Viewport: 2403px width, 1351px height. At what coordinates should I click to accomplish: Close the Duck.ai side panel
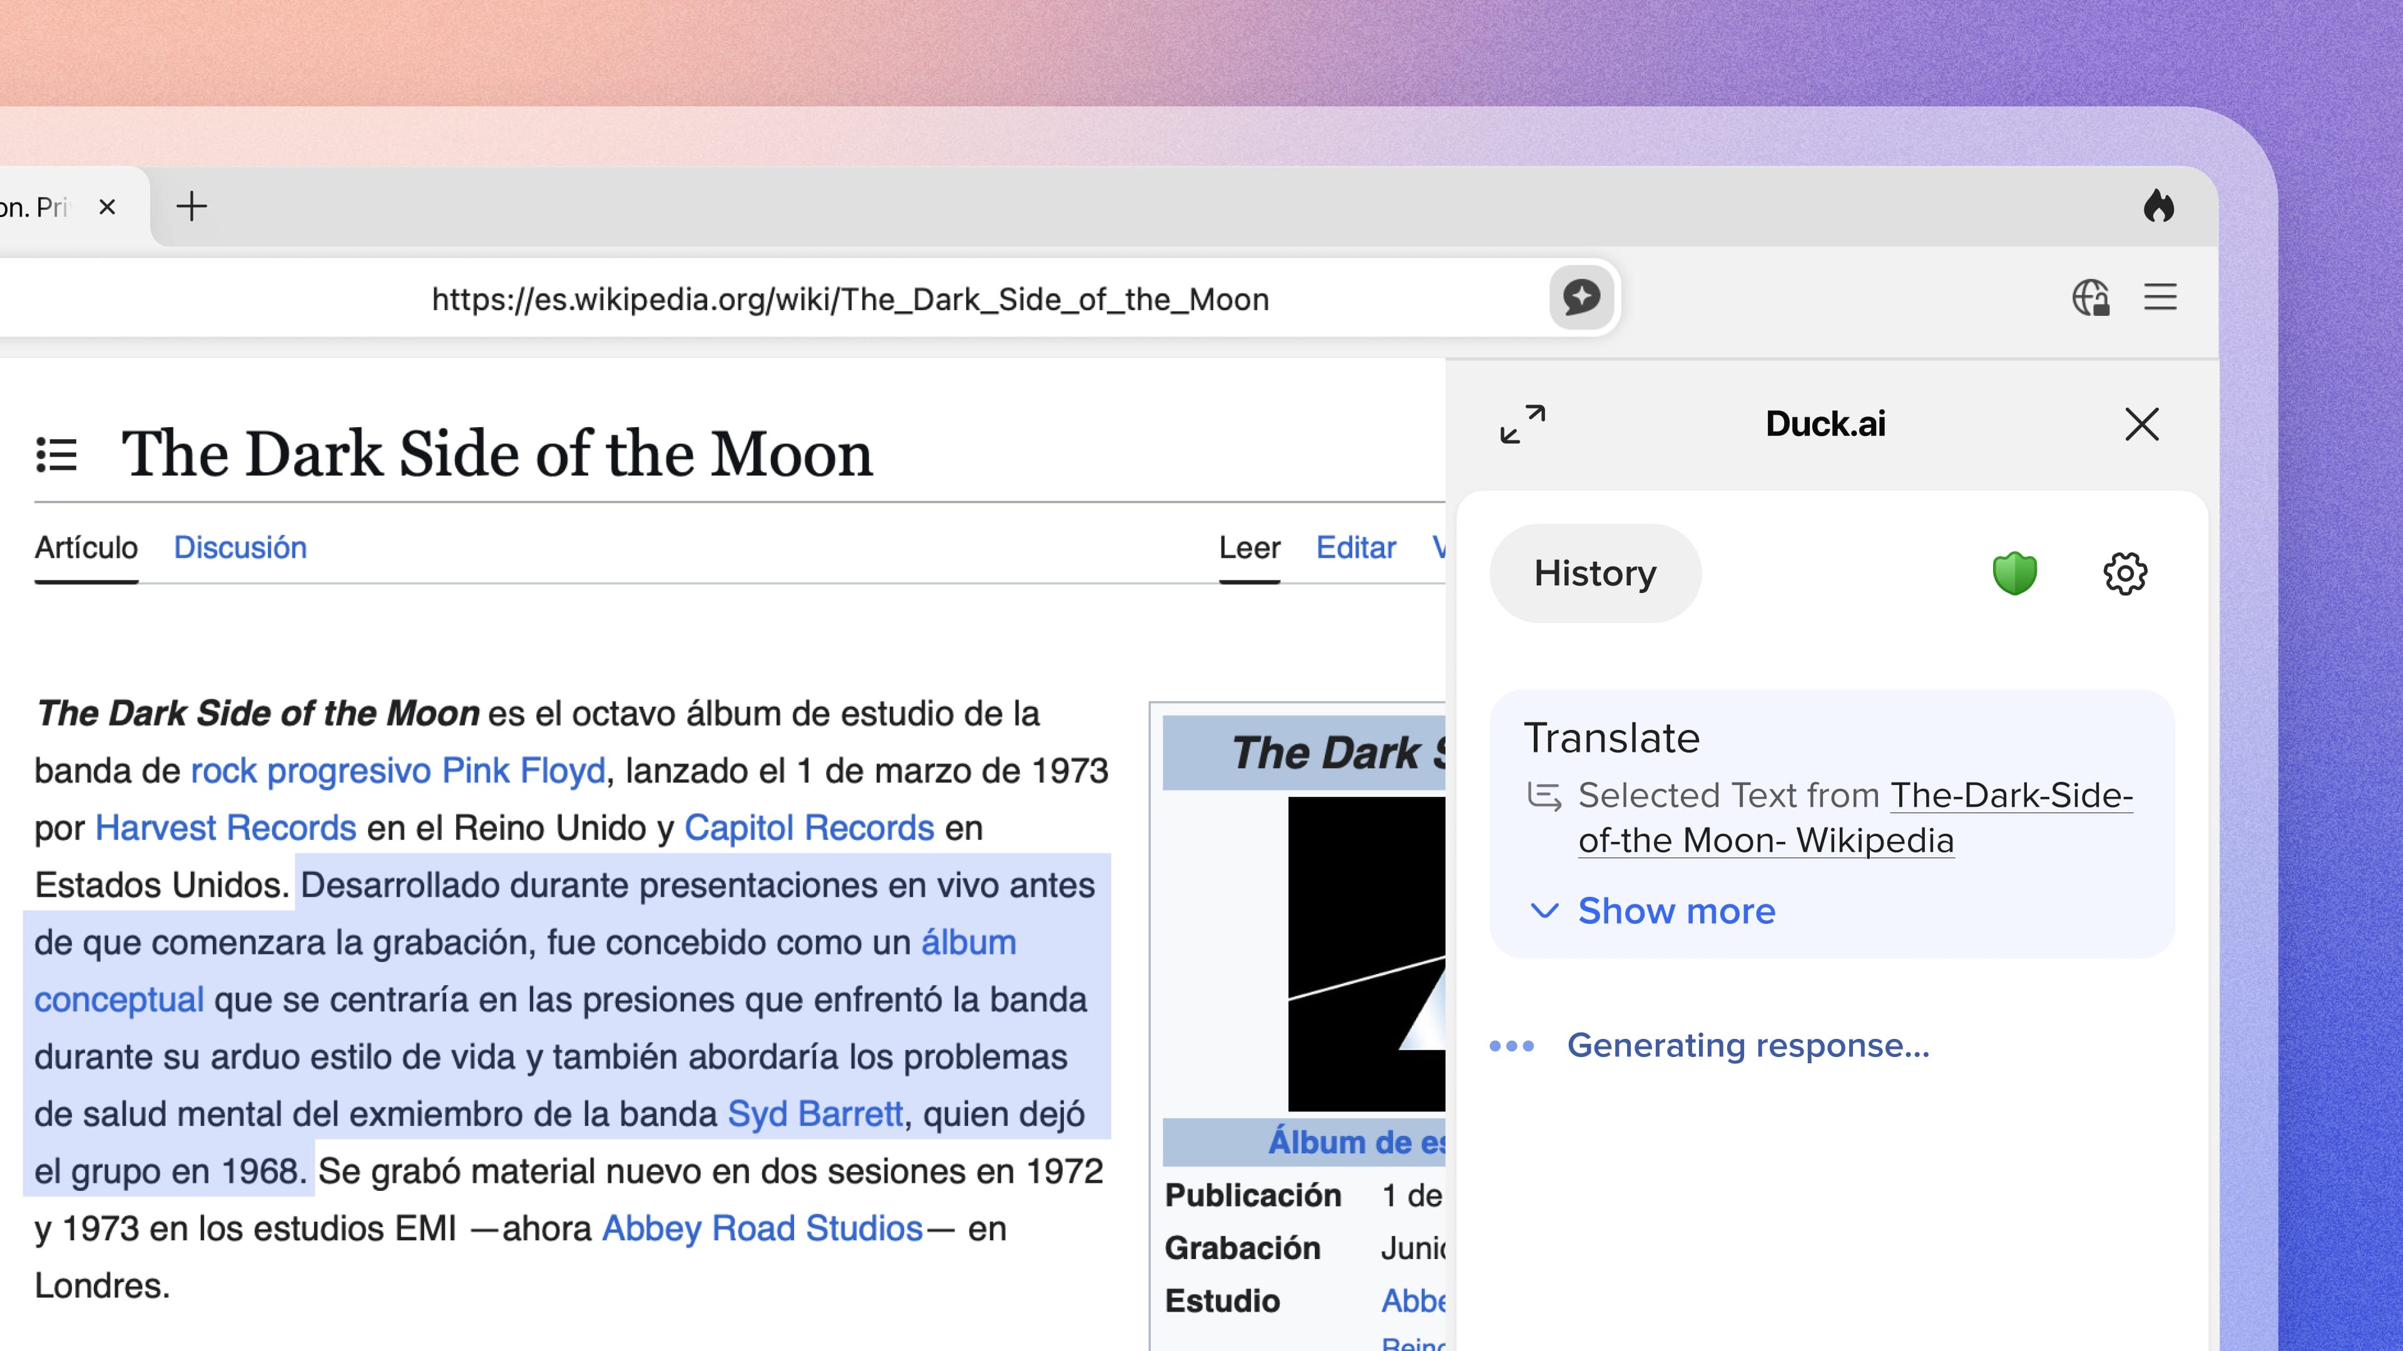click(2142, 424)
